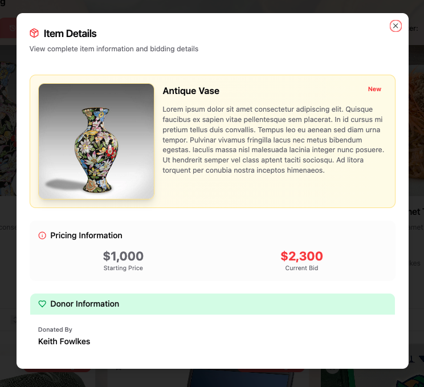Click the green heart icon beside Donor Information
This screenshot has width=424, height=387.
pos(42,304)
